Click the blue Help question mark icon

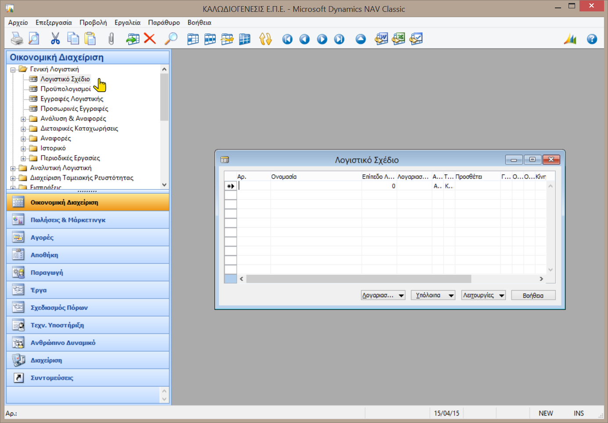(x=592, y=39)
